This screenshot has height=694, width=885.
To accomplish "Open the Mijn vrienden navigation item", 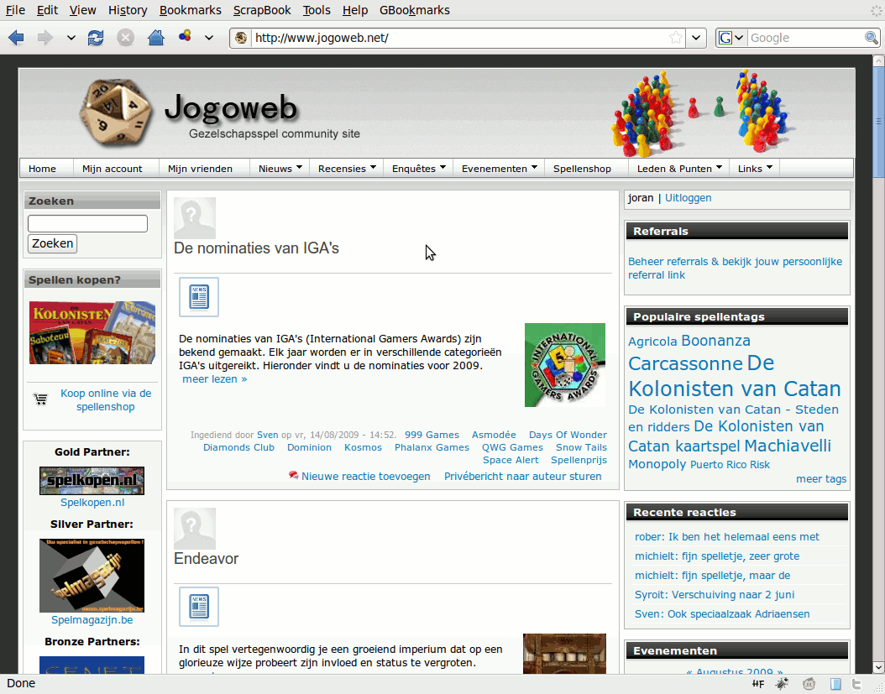I will click(201, 169).
